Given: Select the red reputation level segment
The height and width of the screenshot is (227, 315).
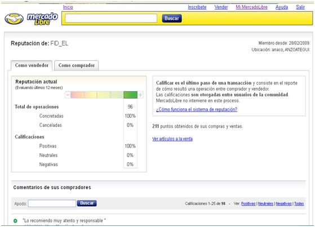Looking at the screenshot, I should [x=77, y=95].
